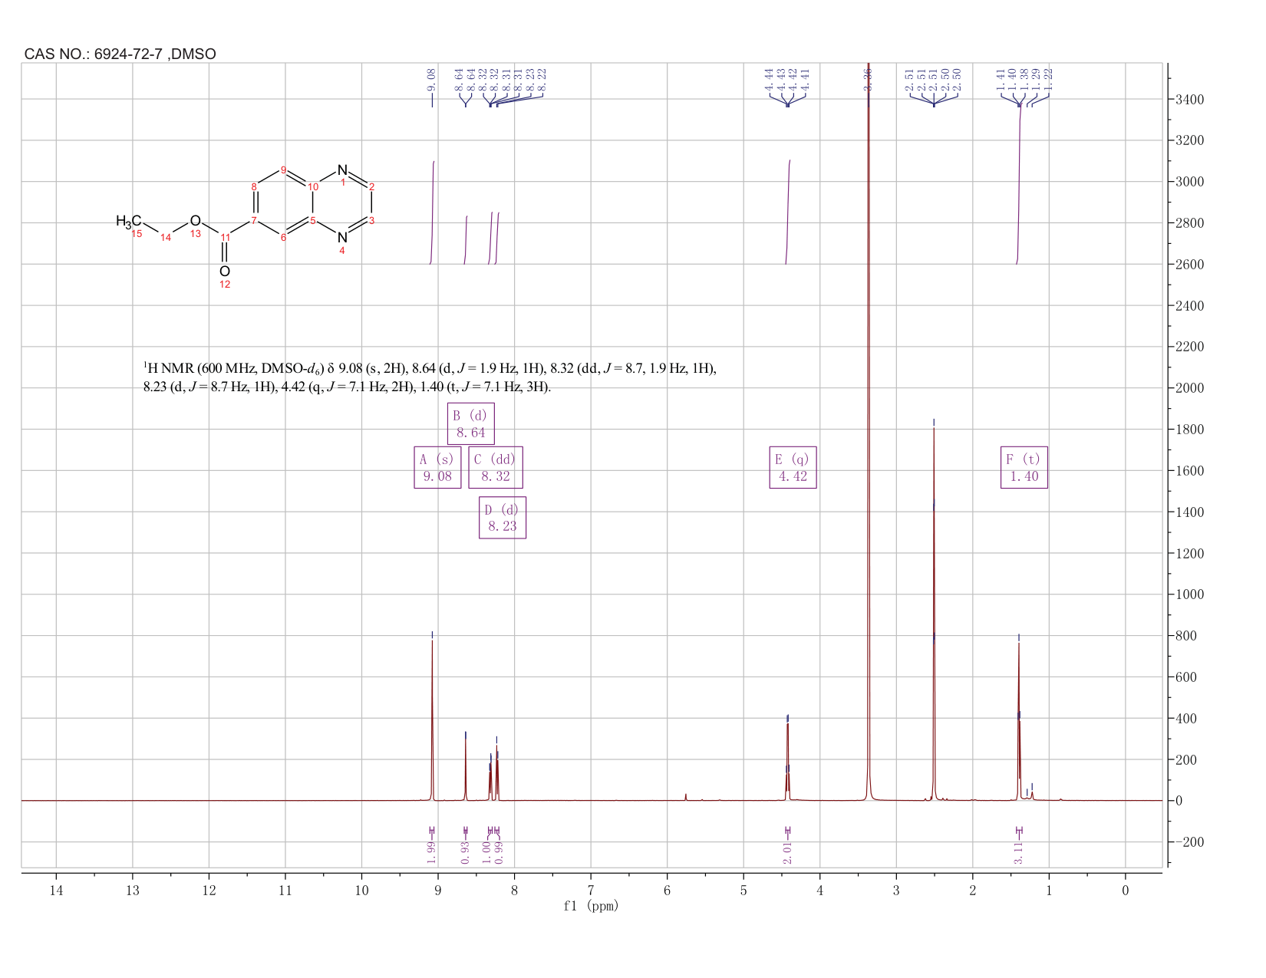Click the DMSO solvent peak at 2.50

934,614
